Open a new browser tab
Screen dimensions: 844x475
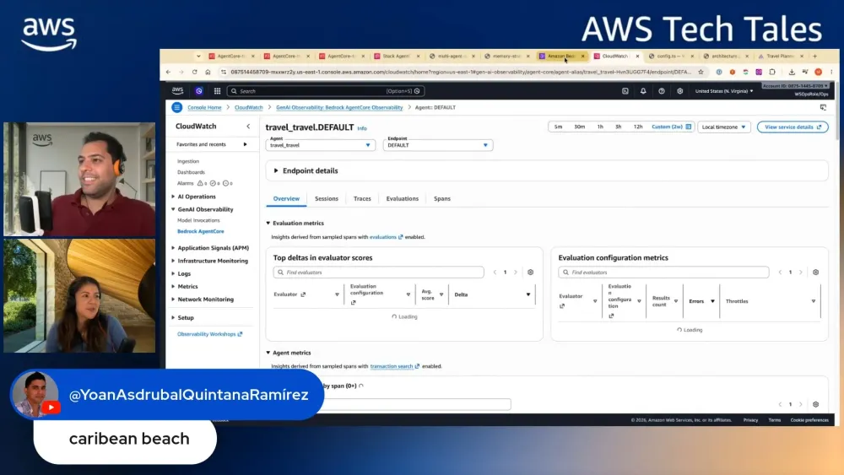point(815,56)
